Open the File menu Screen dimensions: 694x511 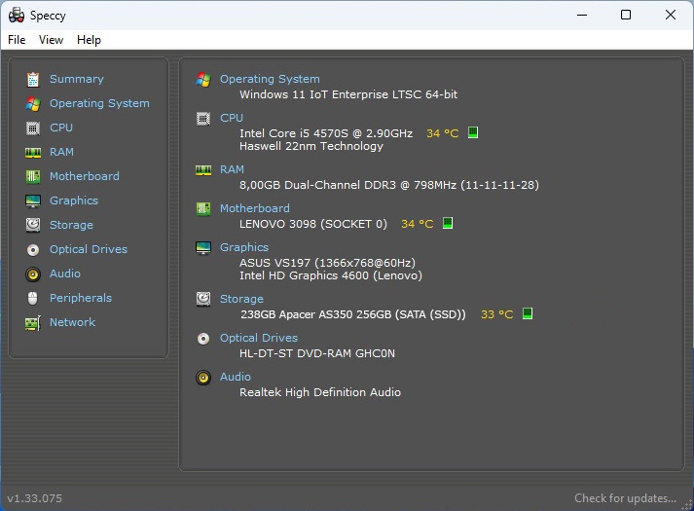(17, 40)
